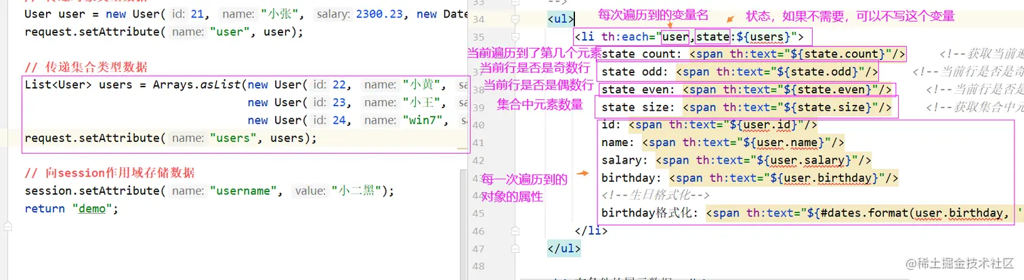This screenshot has height=280, width=1024.
Task: Click the closing </li> tag
Action: pyautogui.click(x=591, y=231)
